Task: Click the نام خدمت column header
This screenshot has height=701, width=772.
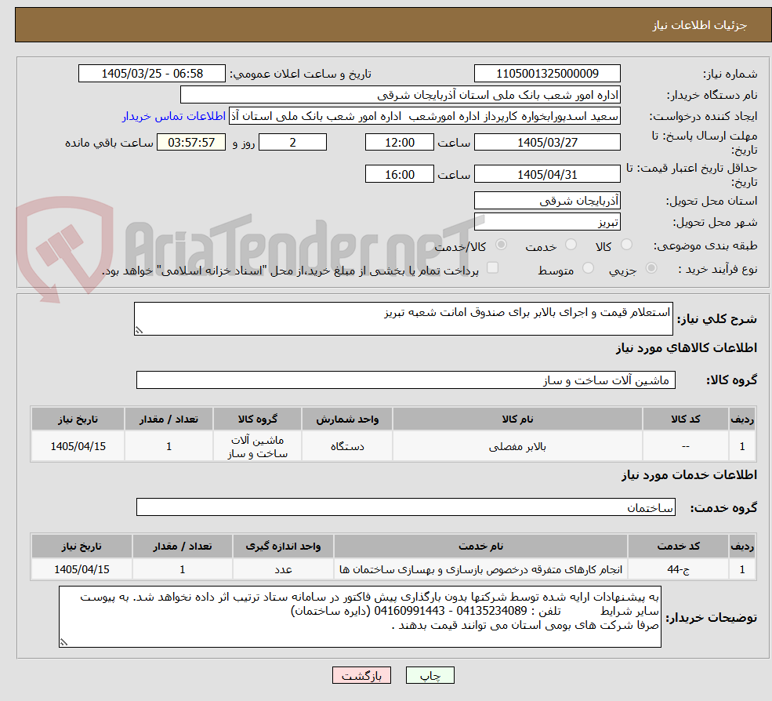Action: 480,546
